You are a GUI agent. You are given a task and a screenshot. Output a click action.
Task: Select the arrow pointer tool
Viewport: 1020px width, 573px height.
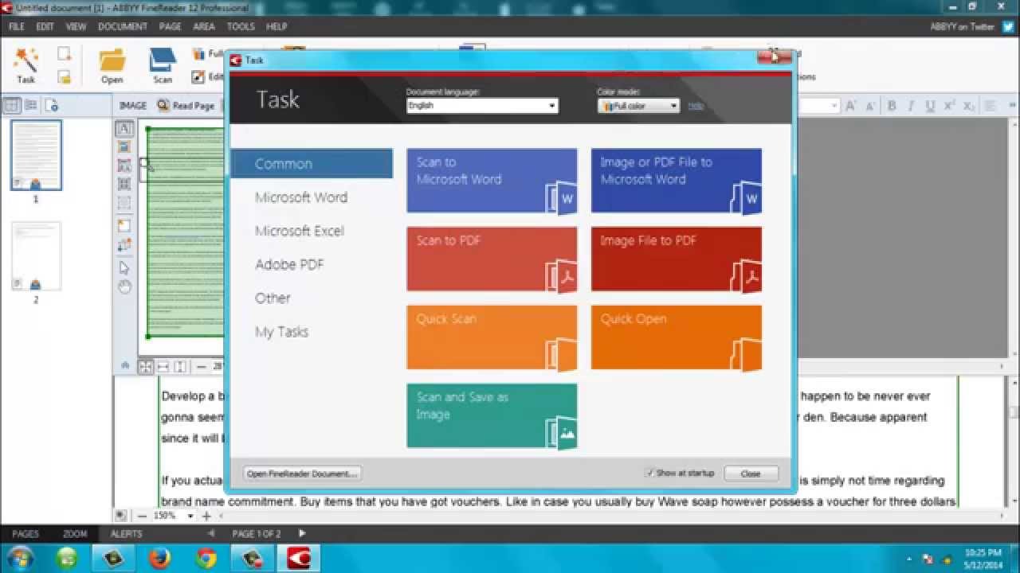pos(124,267)
